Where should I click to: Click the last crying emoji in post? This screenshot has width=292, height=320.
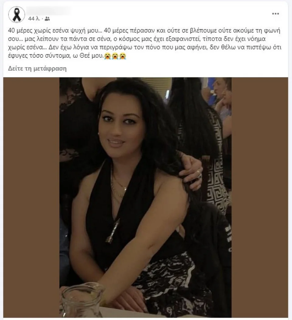pos(123,56)
